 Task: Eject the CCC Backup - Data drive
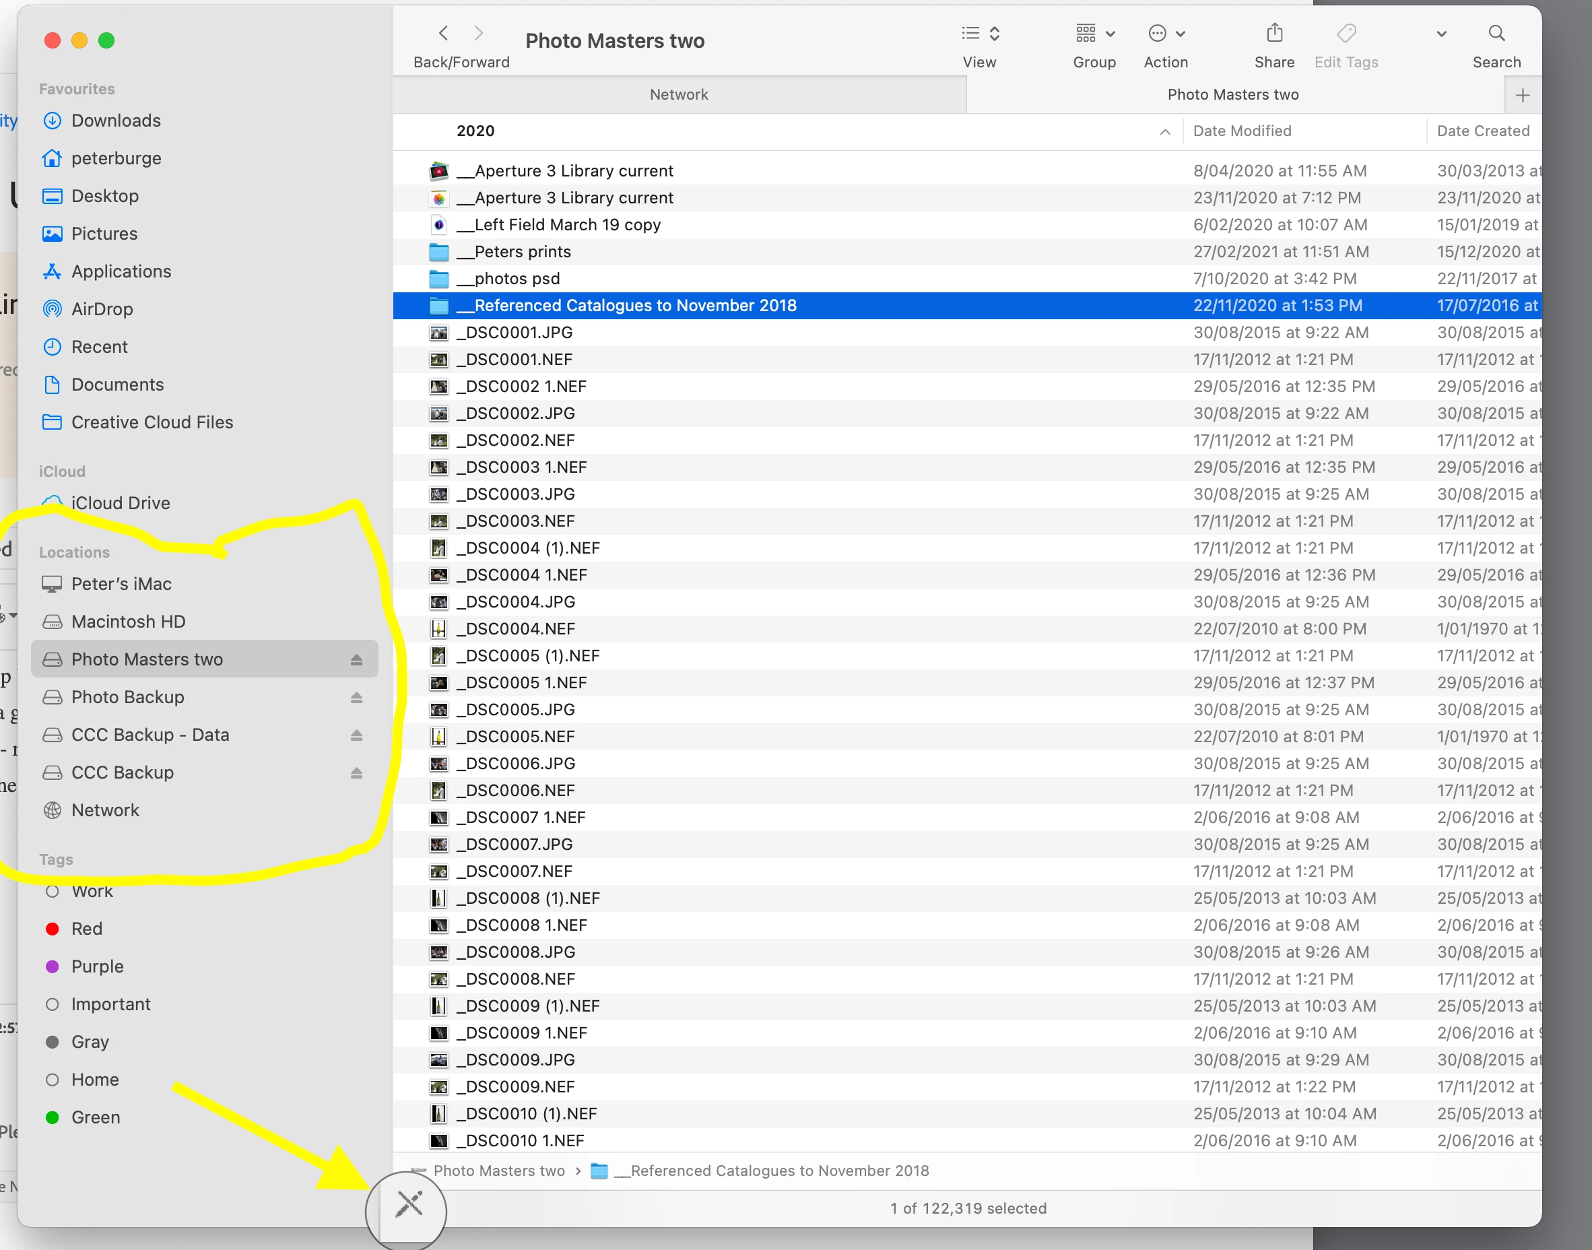pyautogui.click(x=356, y=735)
